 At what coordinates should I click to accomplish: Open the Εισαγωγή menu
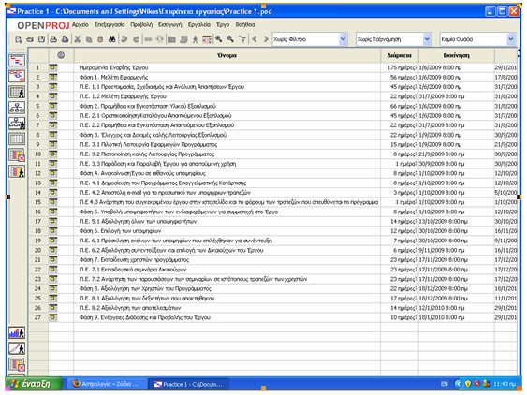pyautogui.click(x=170, y=24)
